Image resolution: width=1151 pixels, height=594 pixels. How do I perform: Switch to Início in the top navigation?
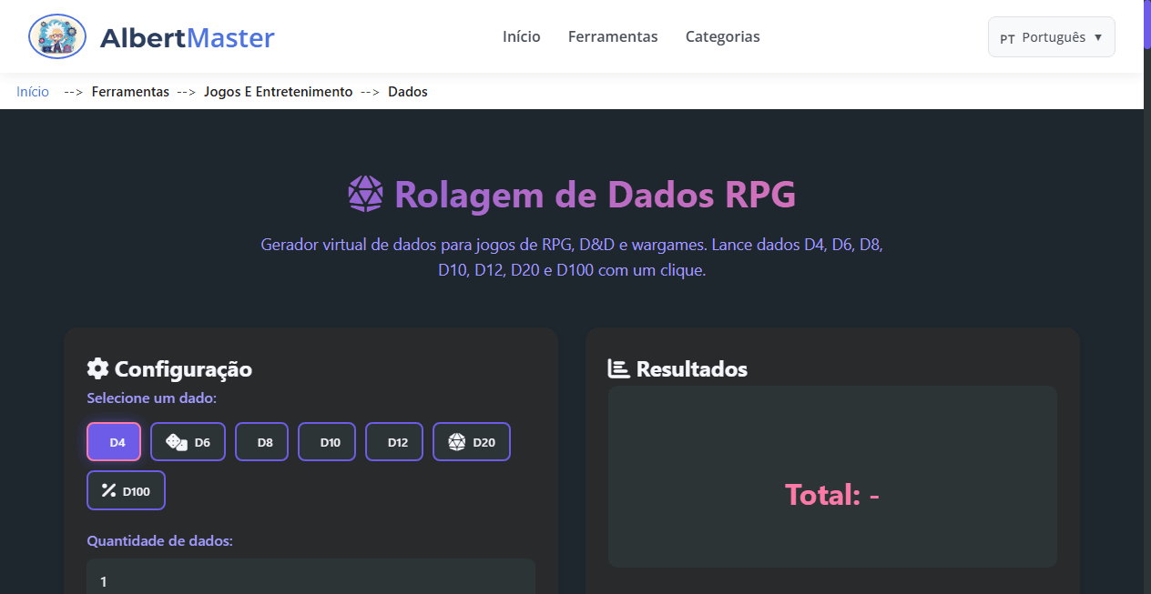[521, 36]
